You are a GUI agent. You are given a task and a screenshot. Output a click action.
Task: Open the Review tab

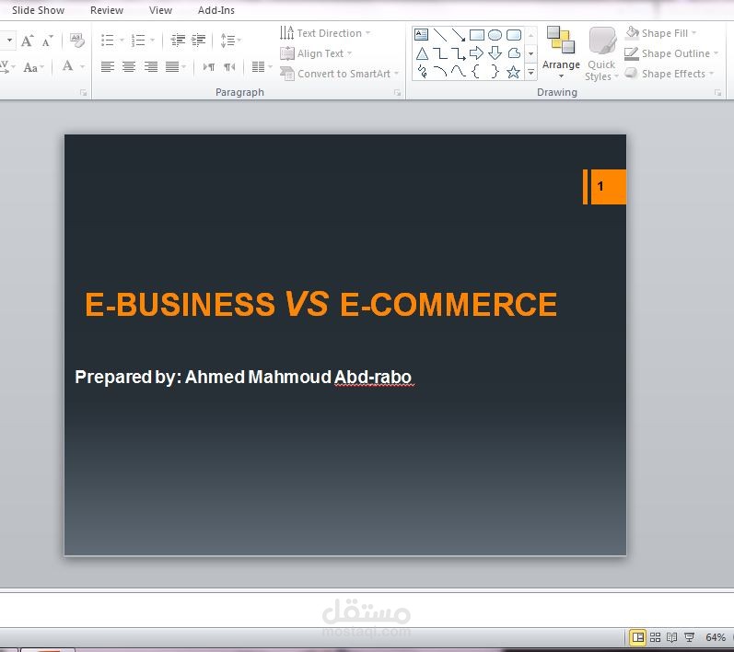pos(107,10)
